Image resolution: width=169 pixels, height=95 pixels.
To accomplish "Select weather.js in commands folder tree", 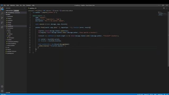I will (x=10, y=26).
